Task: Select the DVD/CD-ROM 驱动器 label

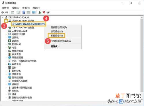Action: (x=23, y=21)
